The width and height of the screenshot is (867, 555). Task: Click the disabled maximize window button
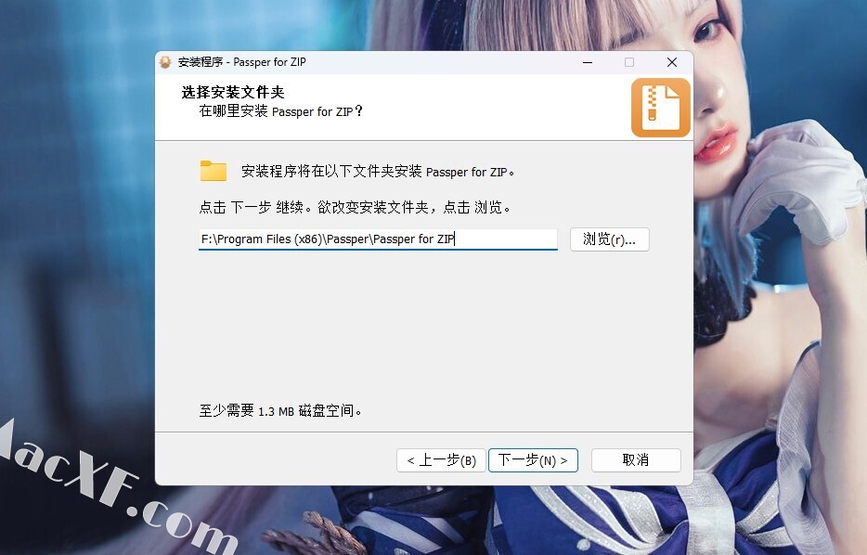click(x=629, y=62)
